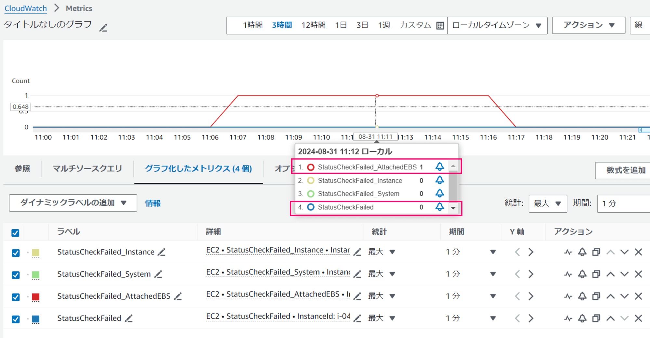Create alarm for StatusCheckFailed_Instance in tooltip
650x338 pixels.
(439, 180)
